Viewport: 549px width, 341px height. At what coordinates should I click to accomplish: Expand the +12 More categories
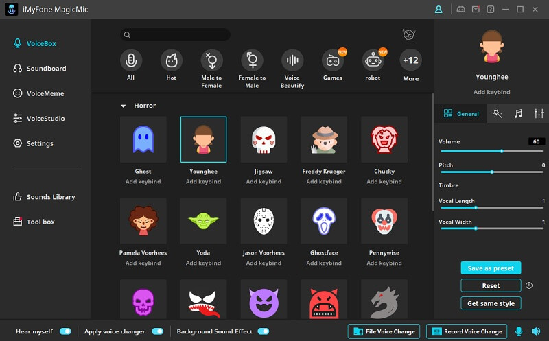tap(410, 60)
